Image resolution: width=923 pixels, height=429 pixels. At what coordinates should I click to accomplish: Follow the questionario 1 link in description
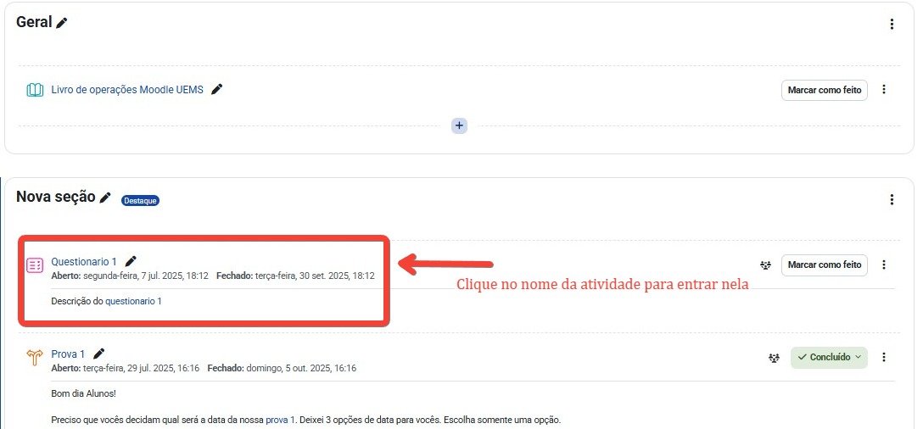tap(134, 301)
